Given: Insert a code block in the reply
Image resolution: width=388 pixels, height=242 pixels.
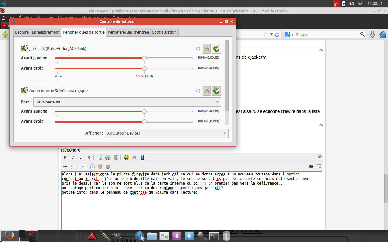Looking at the screenshot, I should click(92, 167).
